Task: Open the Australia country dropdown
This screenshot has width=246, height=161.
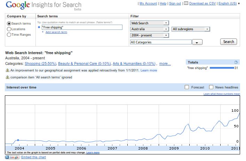Action: 149,29
